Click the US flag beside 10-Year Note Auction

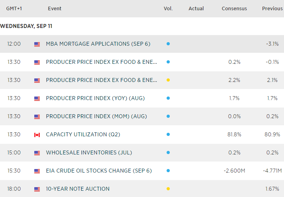tap(37, 189)
